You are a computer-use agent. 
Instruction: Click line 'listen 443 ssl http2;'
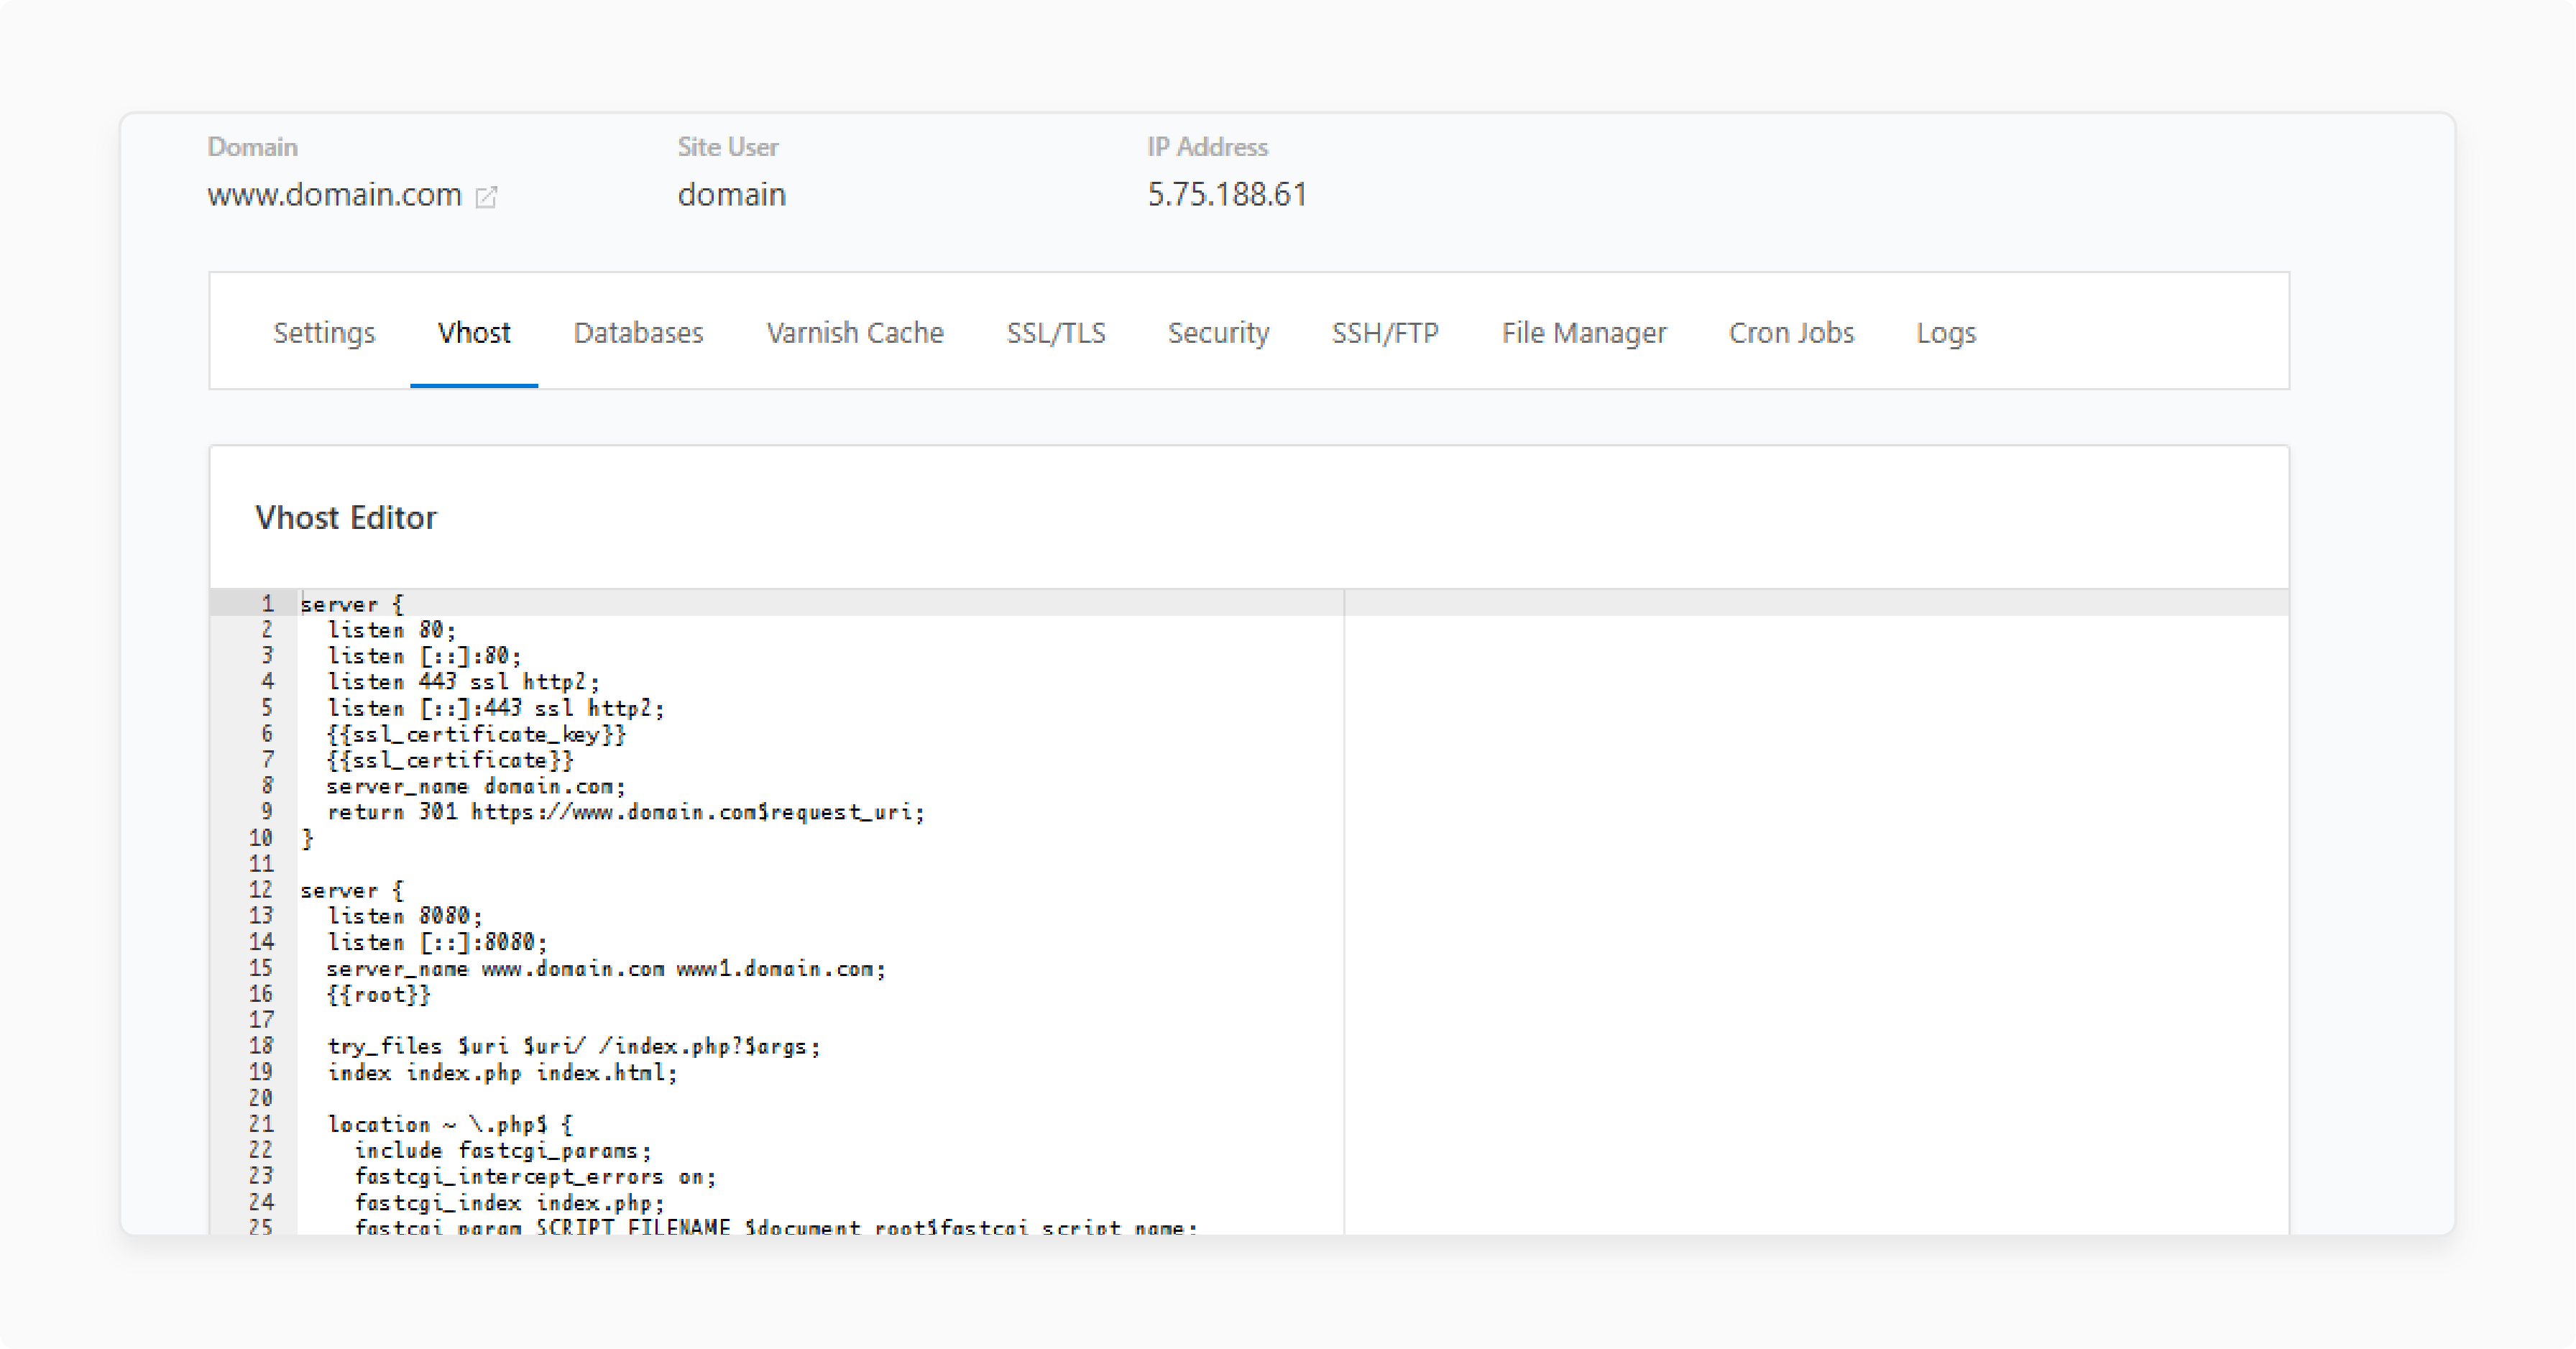(x=464, y=682)
